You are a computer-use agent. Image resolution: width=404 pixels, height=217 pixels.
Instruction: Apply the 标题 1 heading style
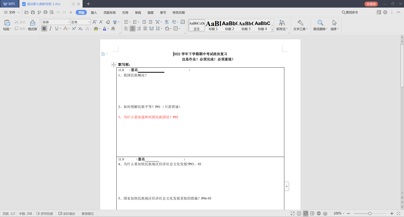click(x=213, y=25)
